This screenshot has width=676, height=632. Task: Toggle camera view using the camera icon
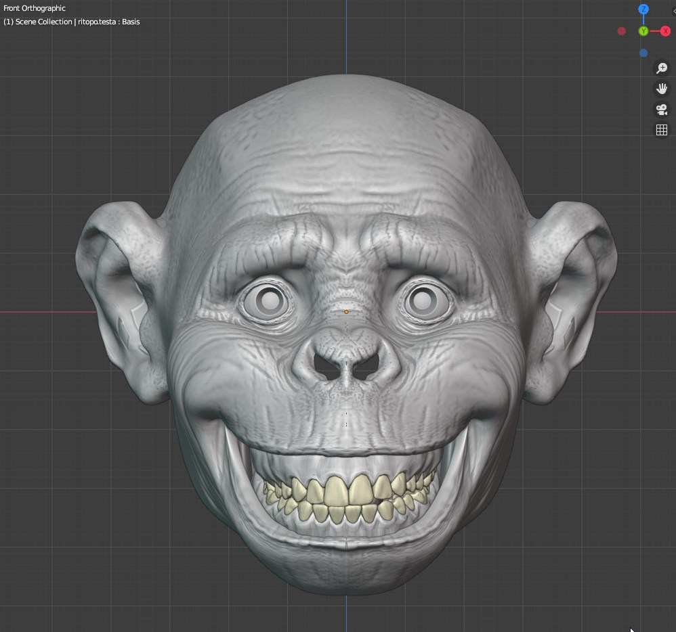pos(662,109)
